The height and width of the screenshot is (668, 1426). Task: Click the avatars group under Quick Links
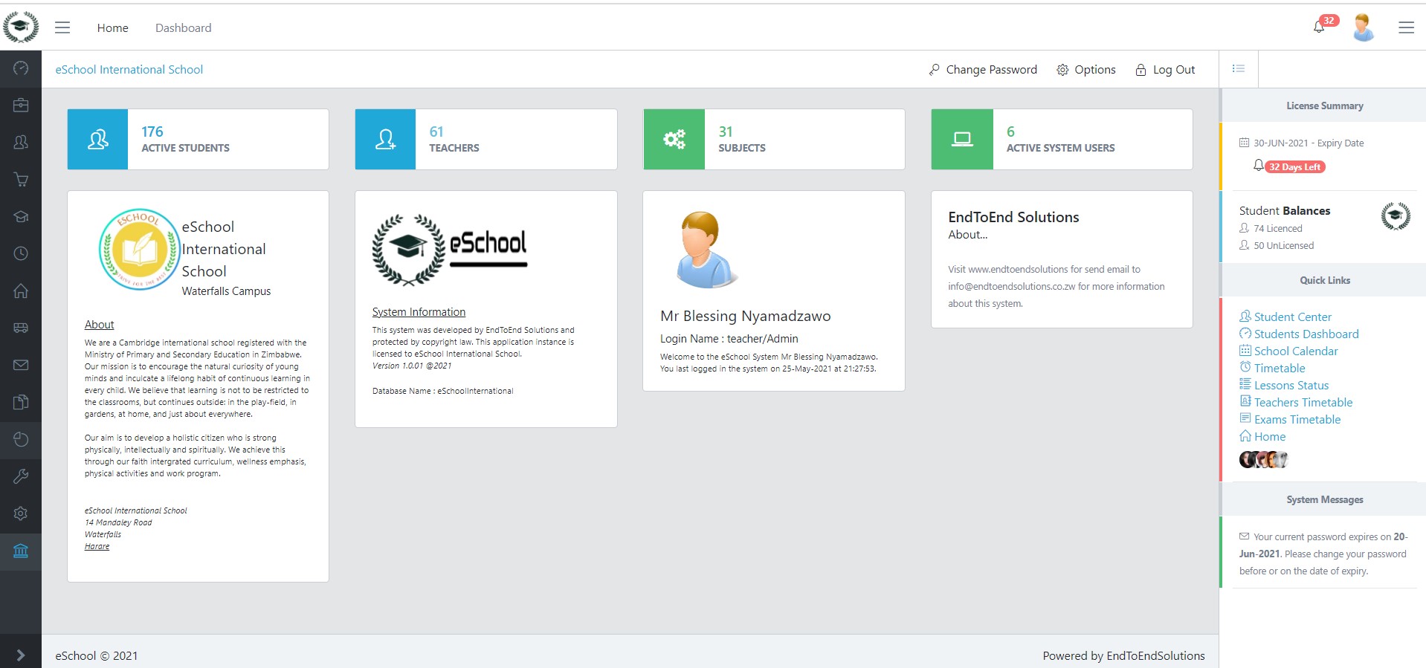pos(1263,459)
